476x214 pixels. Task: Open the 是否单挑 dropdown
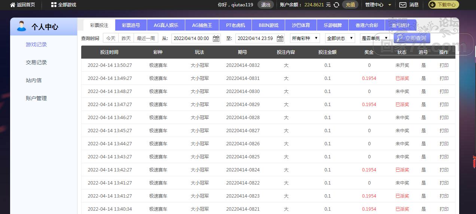(x=375, y=38)
